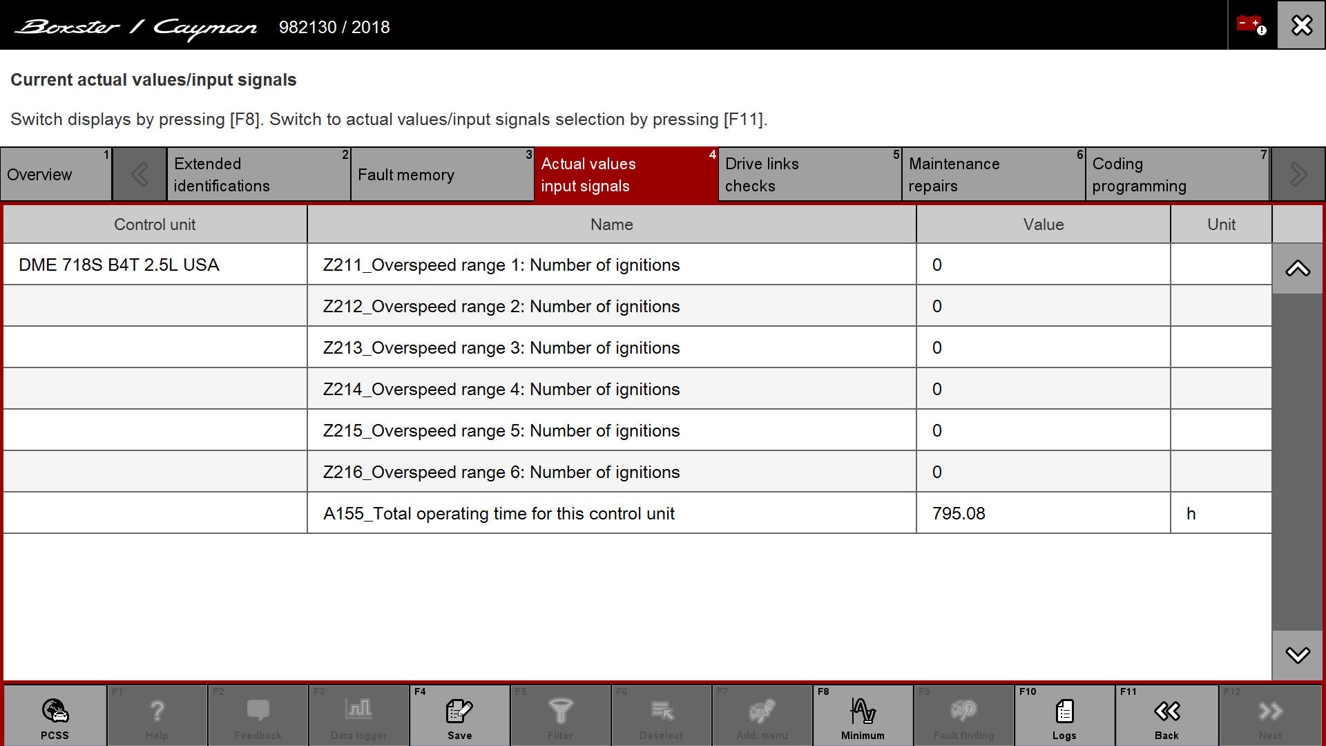Start the F3 Data logger

[358, 716]
